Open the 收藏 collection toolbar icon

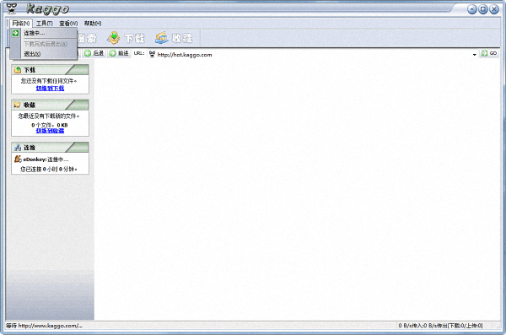tap(162, 38)
